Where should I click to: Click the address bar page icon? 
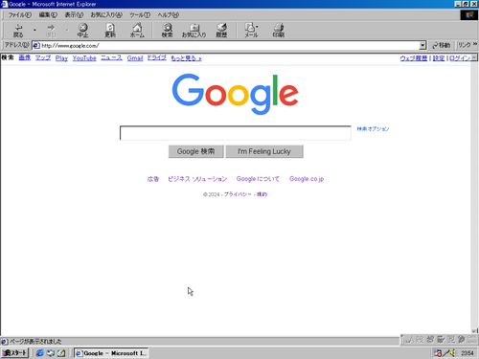click(36, 46)
